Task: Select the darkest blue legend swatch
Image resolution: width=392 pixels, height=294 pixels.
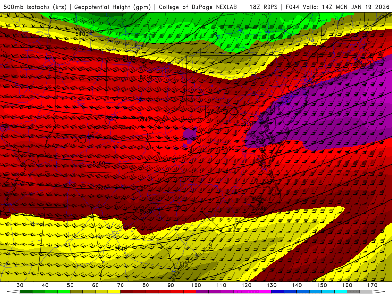Action: click(x=278, y=291)
